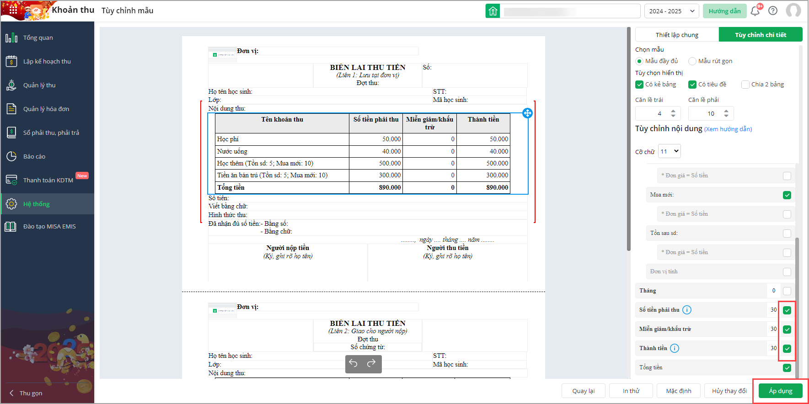Viewport: 809px width, 404px height.
Task: Click the notification bell icon
Action: coord(755,11)
